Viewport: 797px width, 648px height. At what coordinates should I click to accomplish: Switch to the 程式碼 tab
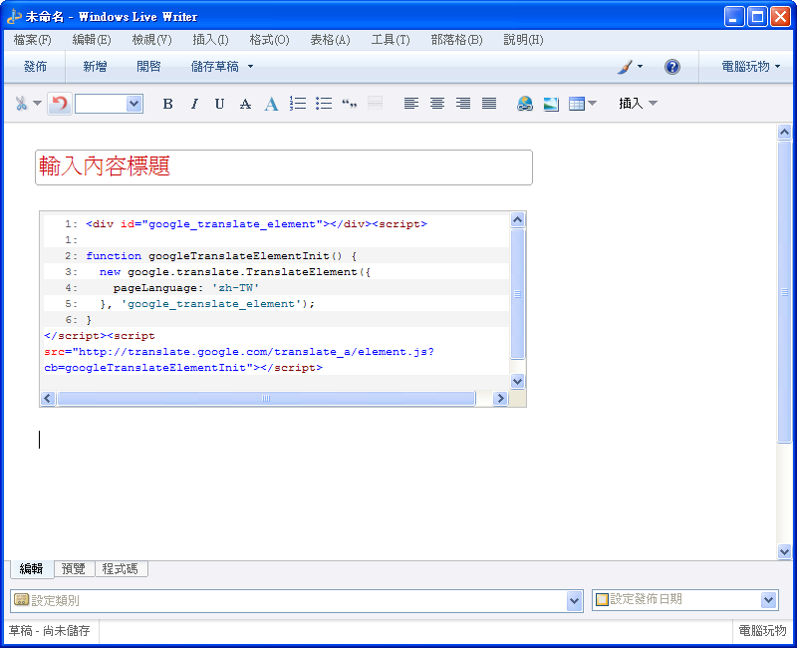pos(121,568)
